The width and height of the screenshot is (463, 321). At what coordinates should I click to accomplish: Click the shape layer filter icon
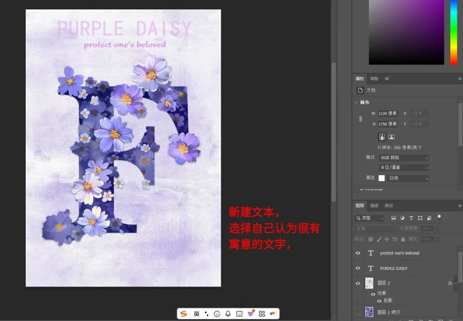click(420, 218)
